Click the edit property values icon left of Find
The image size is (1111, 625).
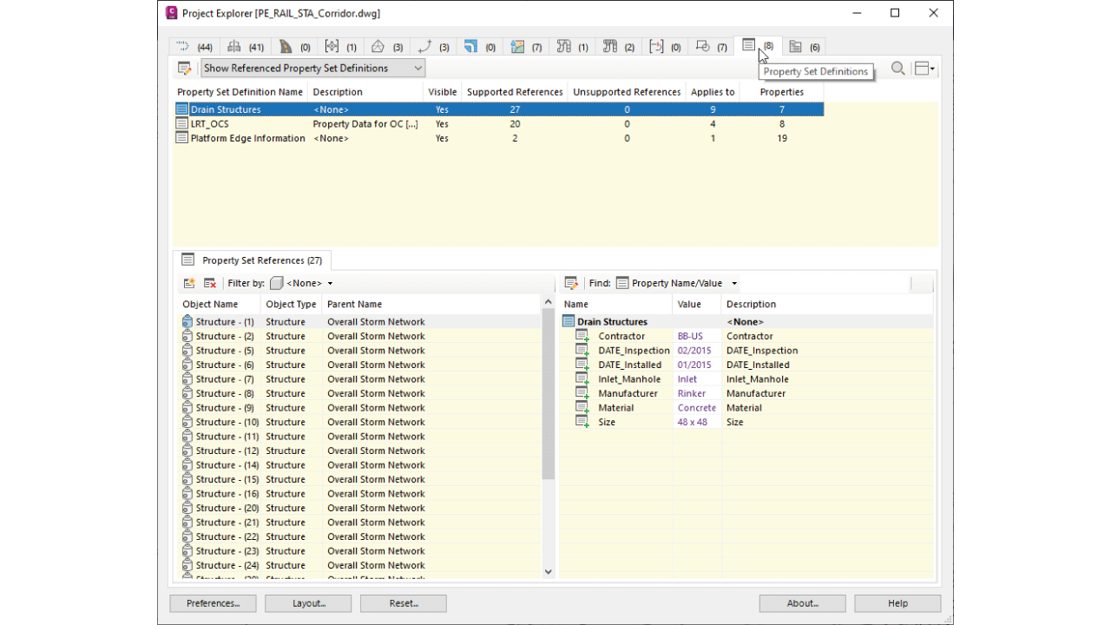point(571,283)
